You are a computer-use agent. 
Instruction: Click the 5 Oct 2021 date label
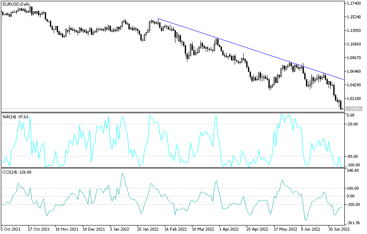[11, 229]
